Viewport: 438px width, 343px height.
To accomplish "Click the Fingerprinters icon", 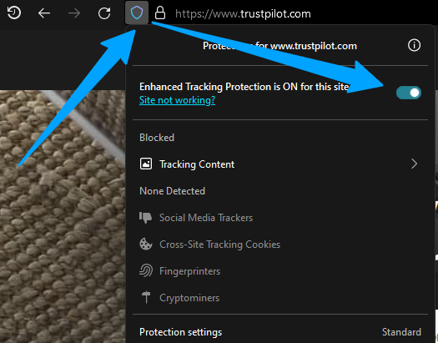I will click(146, 271).
